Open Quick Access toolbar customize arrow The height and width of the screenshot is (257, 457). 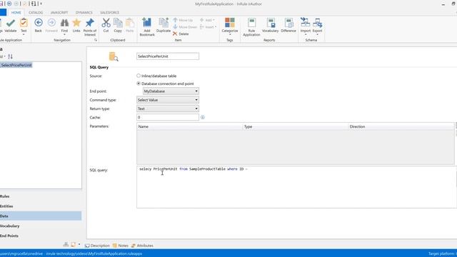(41, 4)
